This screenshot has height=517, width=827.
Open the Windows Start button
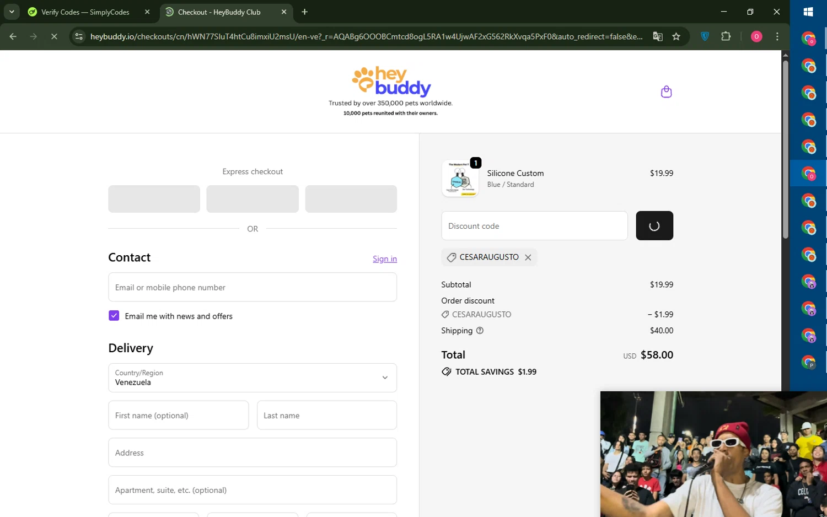click(808, 12)
